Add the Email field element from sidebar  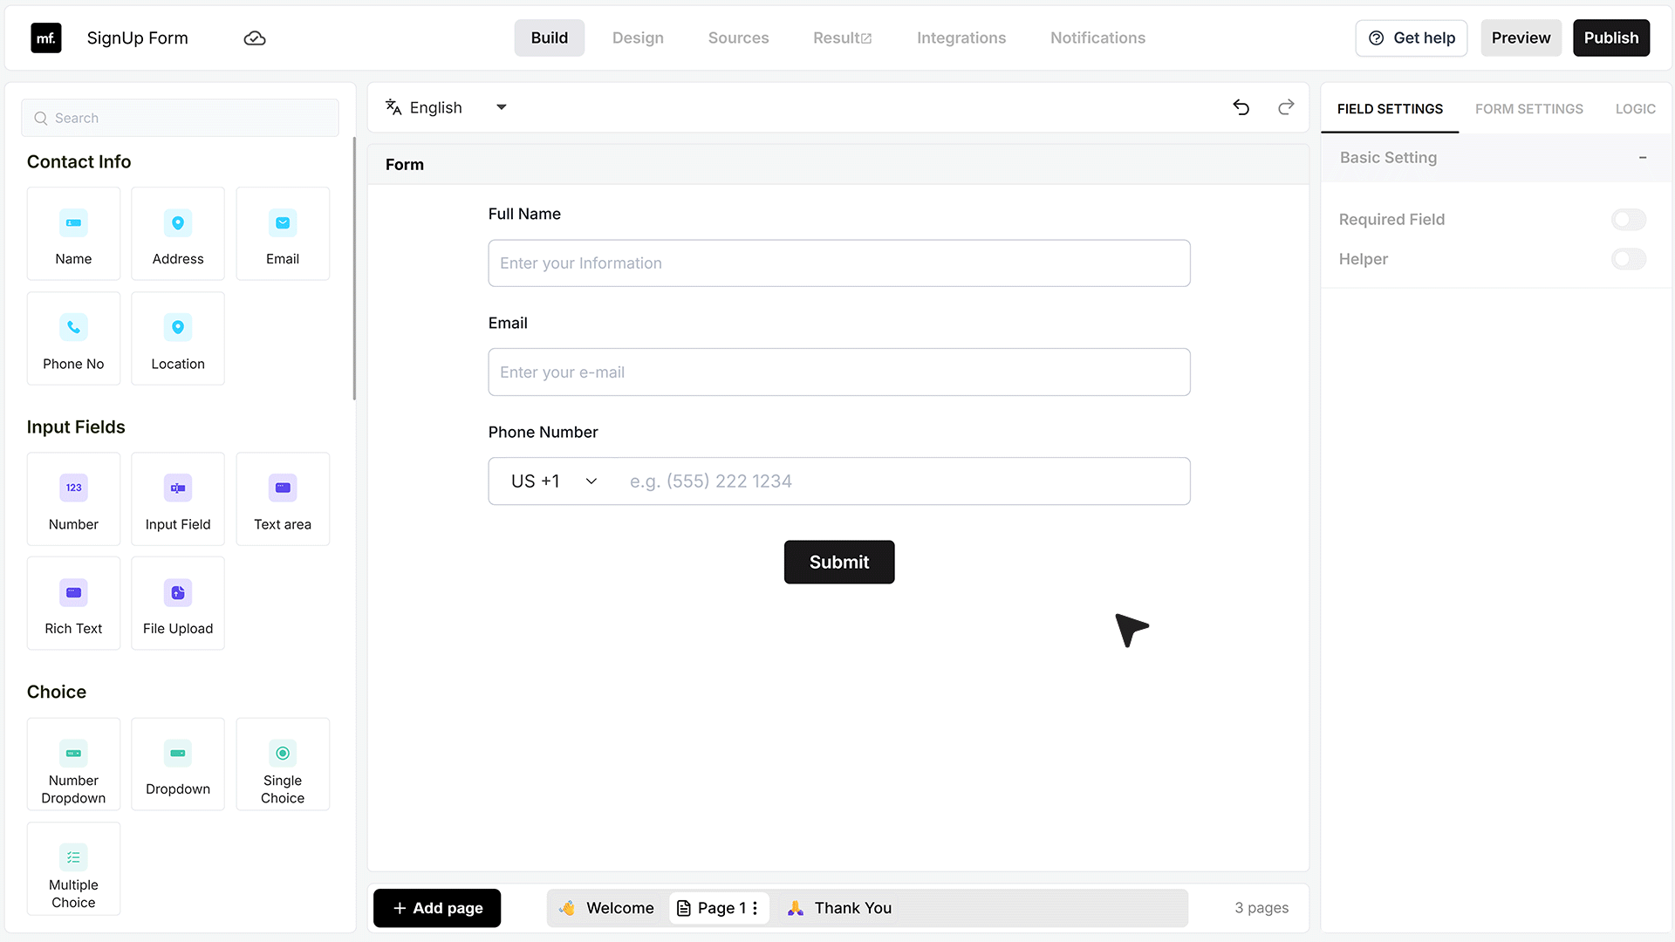click(283, 234)
